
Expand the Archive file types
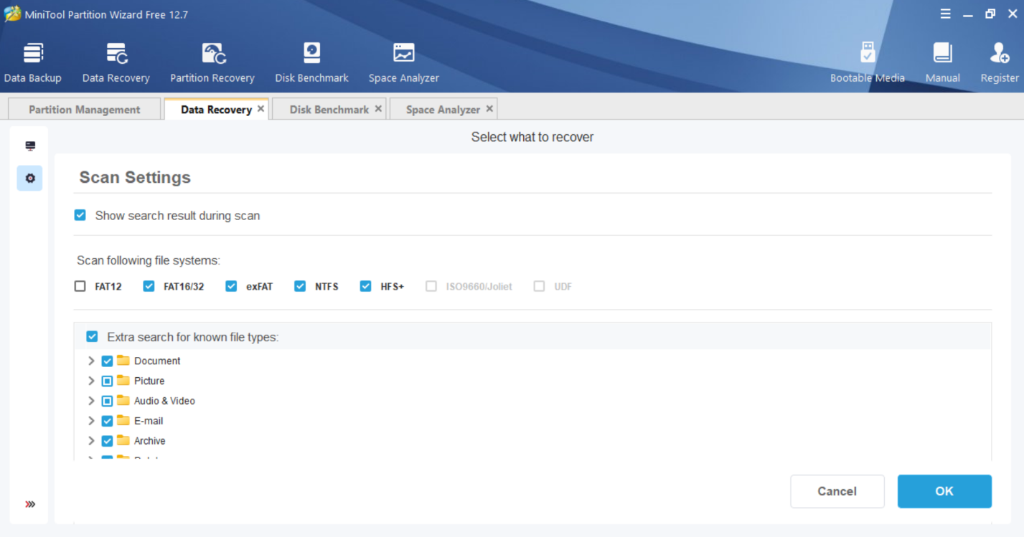click(91, 441)
